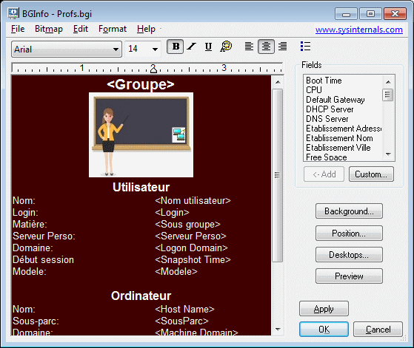Open the text color palette icon
Screen dimensions: 414x348
point(226,47)
